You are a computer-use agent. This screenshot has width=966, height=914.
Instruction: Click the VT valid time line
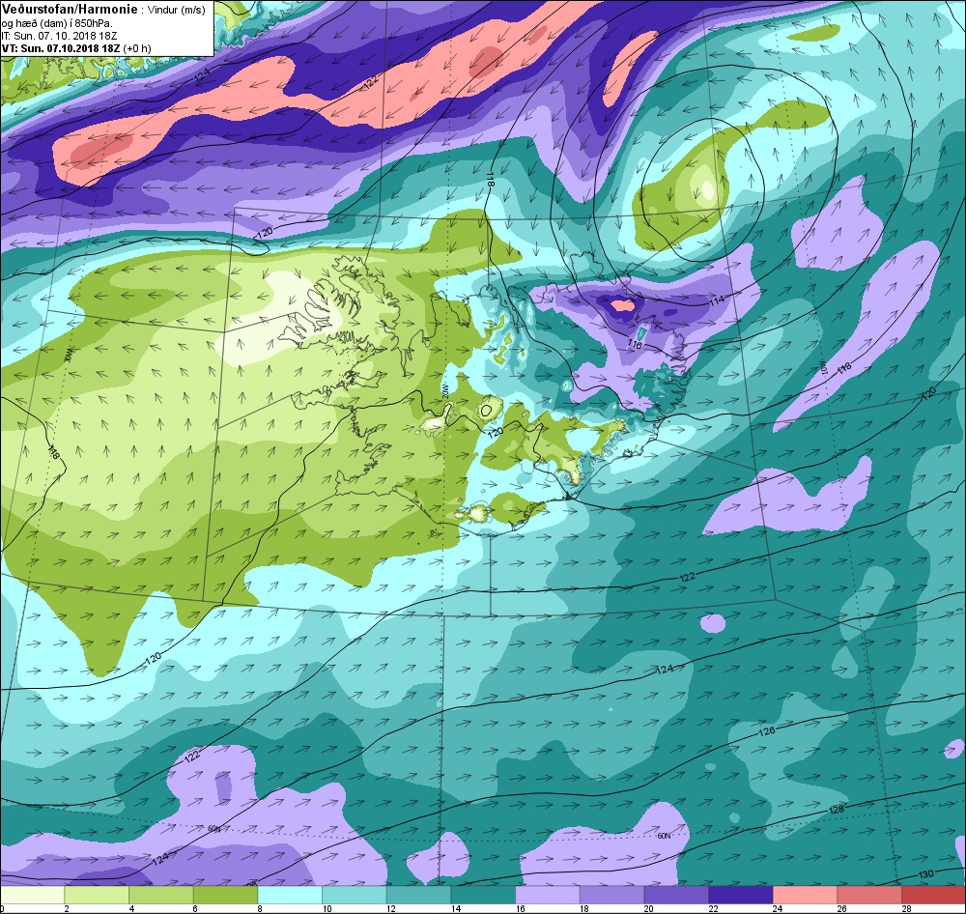(x=75, y=48)
